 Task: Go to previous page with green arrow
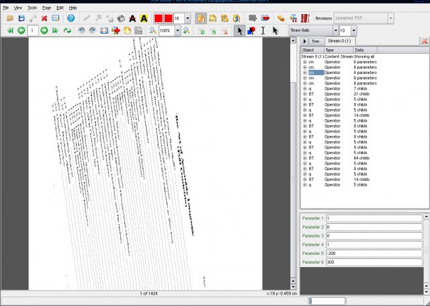tap(21, 30)
